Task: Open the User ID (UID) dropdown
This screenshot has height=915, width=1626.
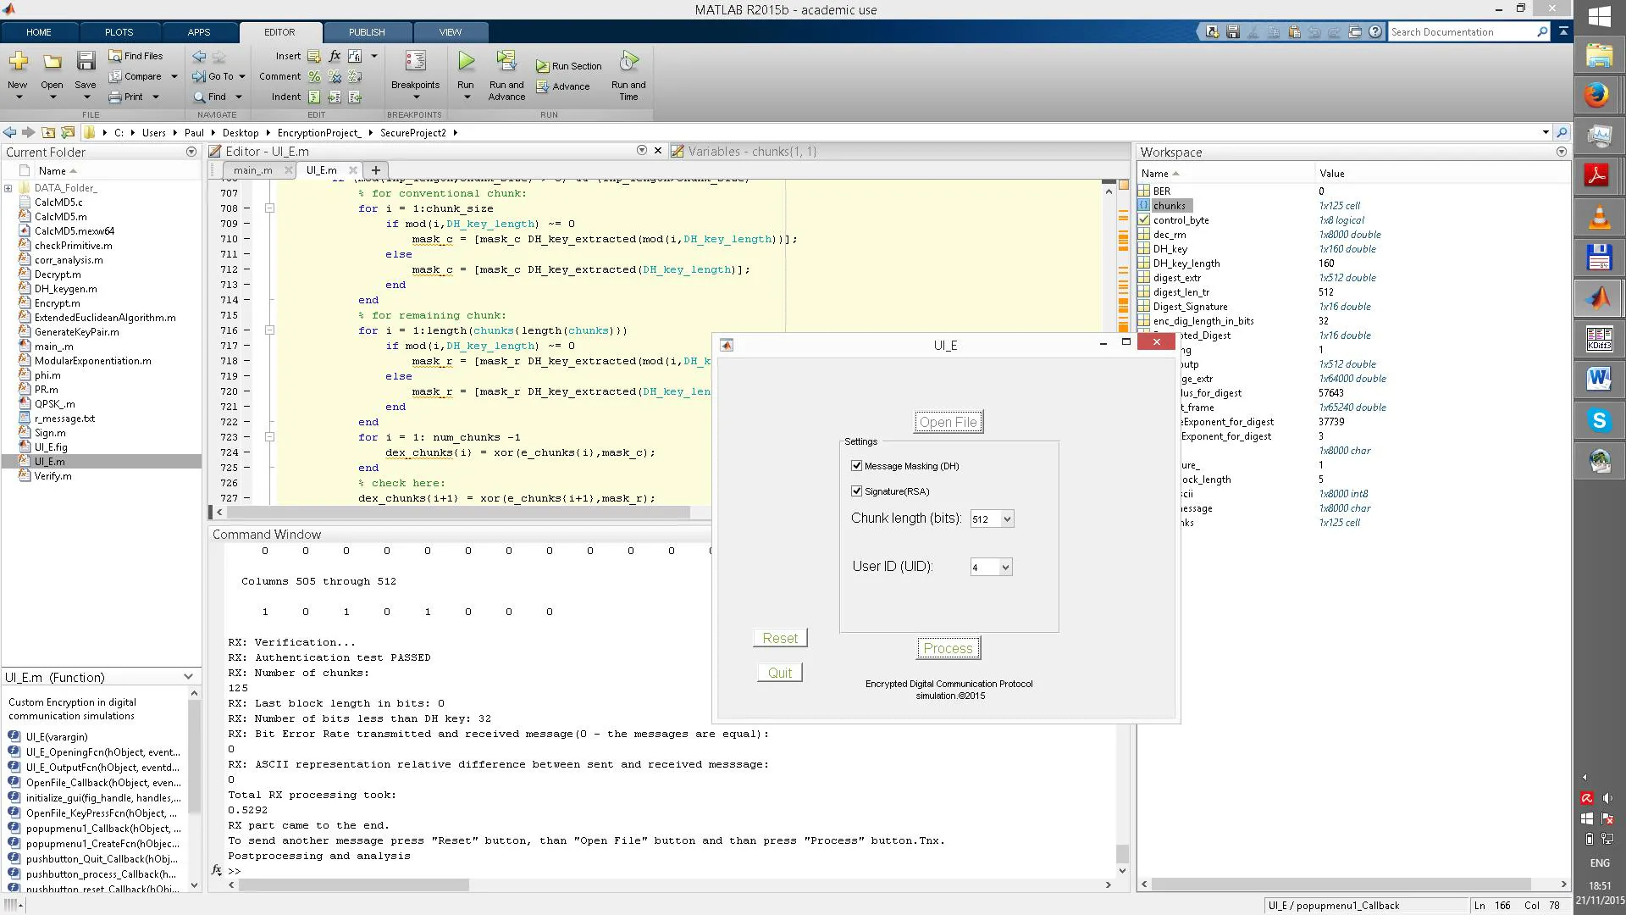Action: [992, 568]
